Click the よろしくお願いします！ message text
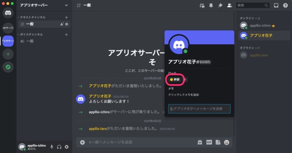 [109, 102]
